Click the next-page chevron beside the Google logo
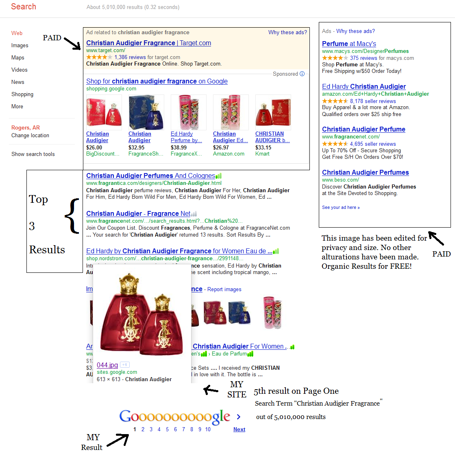 tap(239, 417)
